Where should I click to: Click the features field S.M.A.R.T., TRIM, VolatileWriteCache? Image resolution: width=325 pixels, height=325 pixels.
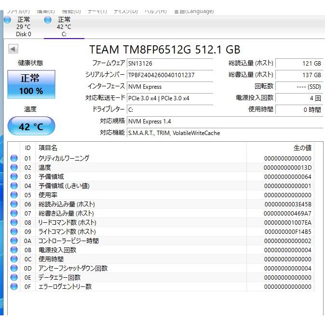(x=225, y=133)
